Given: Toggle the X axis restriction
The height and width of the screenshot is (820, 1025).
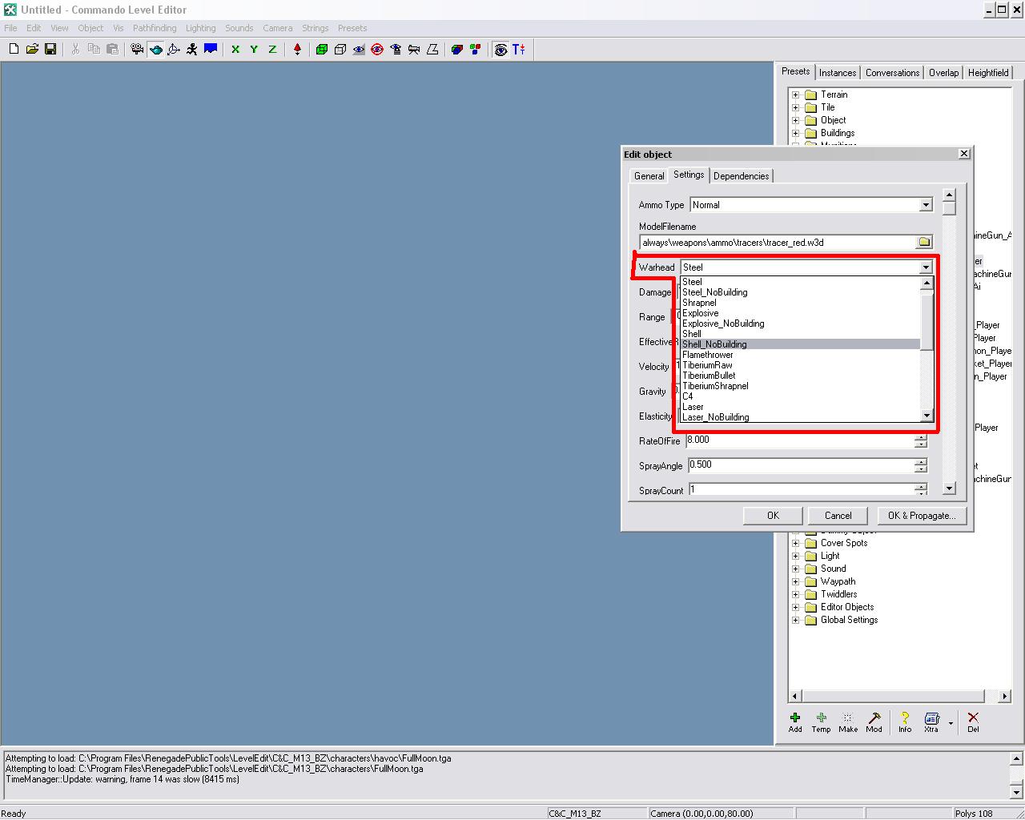Looking at the screenshot, I should point(235,49).
